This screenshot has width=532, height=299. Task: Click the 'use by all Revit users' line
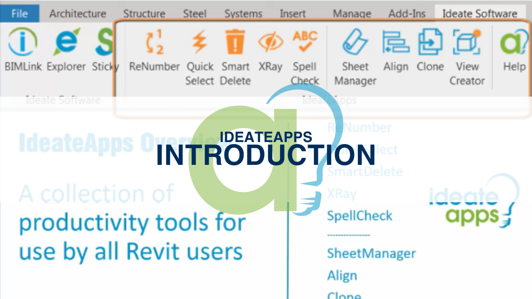coord(131,252)
